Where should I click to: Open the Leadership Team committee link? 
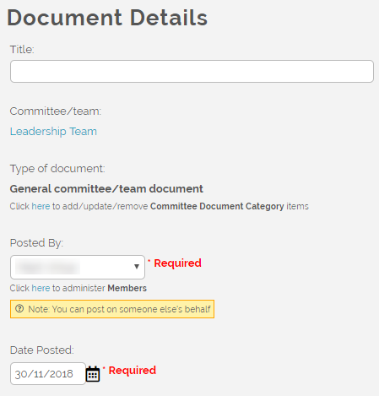pyautogui.click(x=53, y=132)
